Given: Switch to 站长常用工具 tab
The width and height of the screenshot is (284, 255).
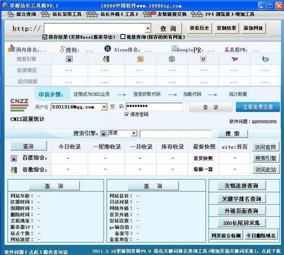Looking at the screenshot, I should point(61,14).
